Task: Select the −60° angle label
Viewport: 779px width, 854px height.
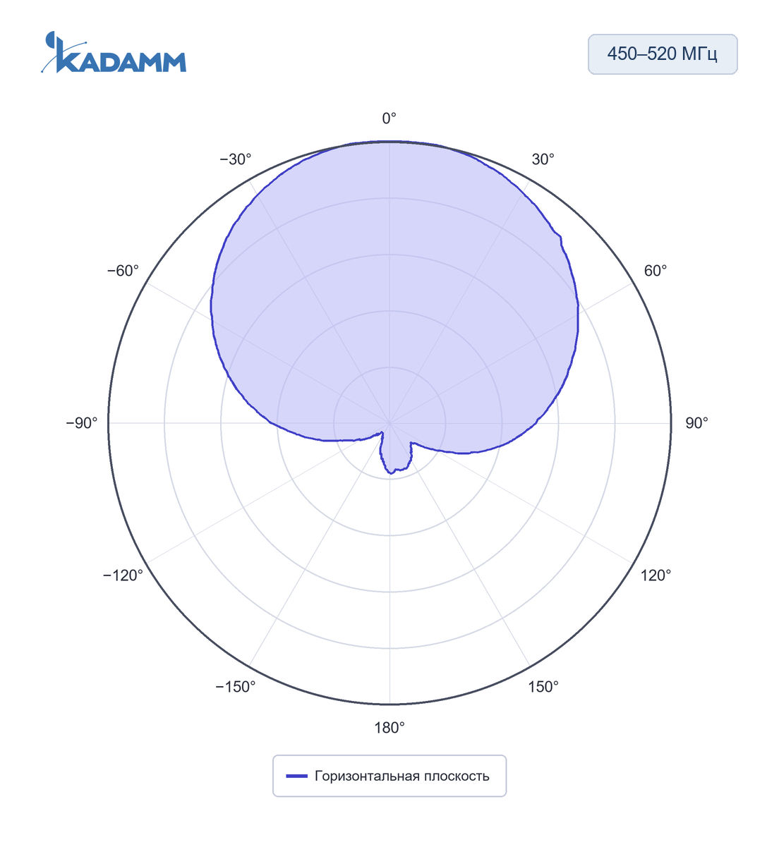Action: [x=123, y=271]
